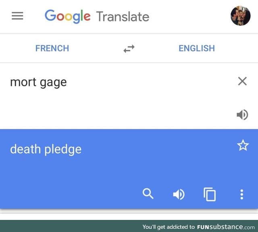Click 'You'll get addicted to' banner
This screenshot has width=258, height=232.
coord(169,227)
